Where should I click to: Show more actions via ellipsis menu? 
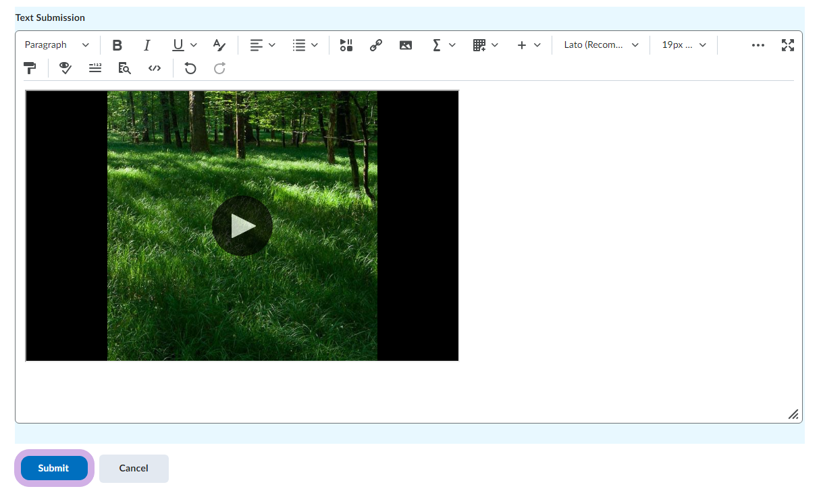[758, 45]
